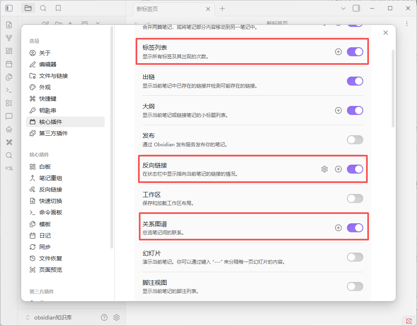Viewport: 417px width, 326px height.
Task: Open graph view icon in left ribbon
Action: pos(9,38)
